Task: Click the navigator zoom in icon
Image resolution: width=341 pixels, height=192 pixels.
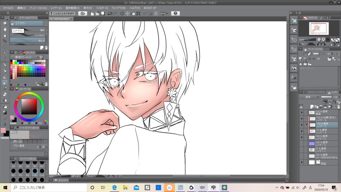Action: [x=323, y=39]
